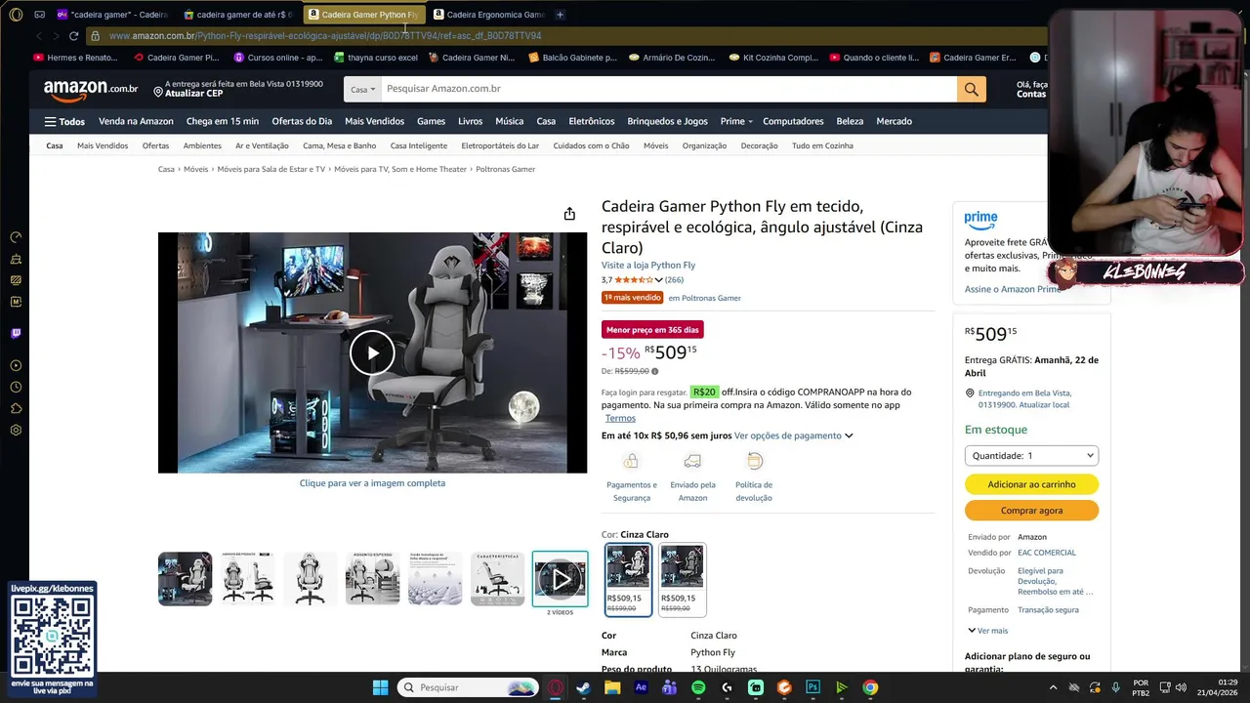1250x703 pixels.
Task: Open Cama, Mesa e Banho subnav item
Action: pos(339,145)
